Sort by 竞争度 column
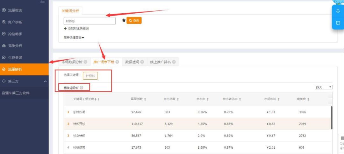Image resolution: width=344 pixels, height=154 pixels. tap(303, 99)
